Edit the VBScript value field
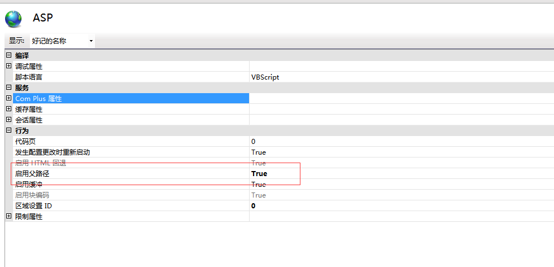Screen dimensions: 554x267 coord(402,77)
